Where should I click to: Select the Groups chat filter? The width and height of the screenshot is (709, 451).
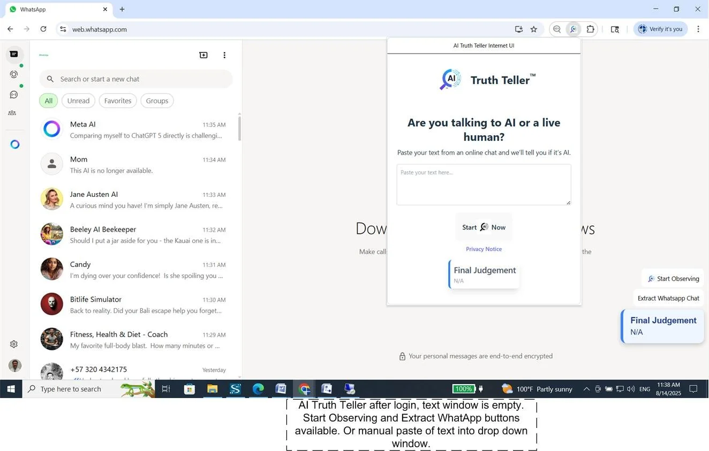click(x=157, y=101)
